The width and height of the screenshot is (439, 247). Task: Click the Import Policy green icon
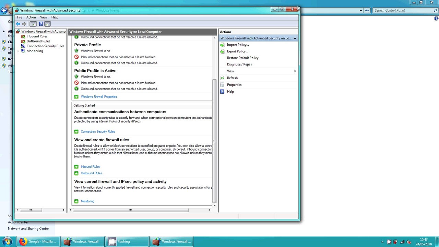point(222,45)
